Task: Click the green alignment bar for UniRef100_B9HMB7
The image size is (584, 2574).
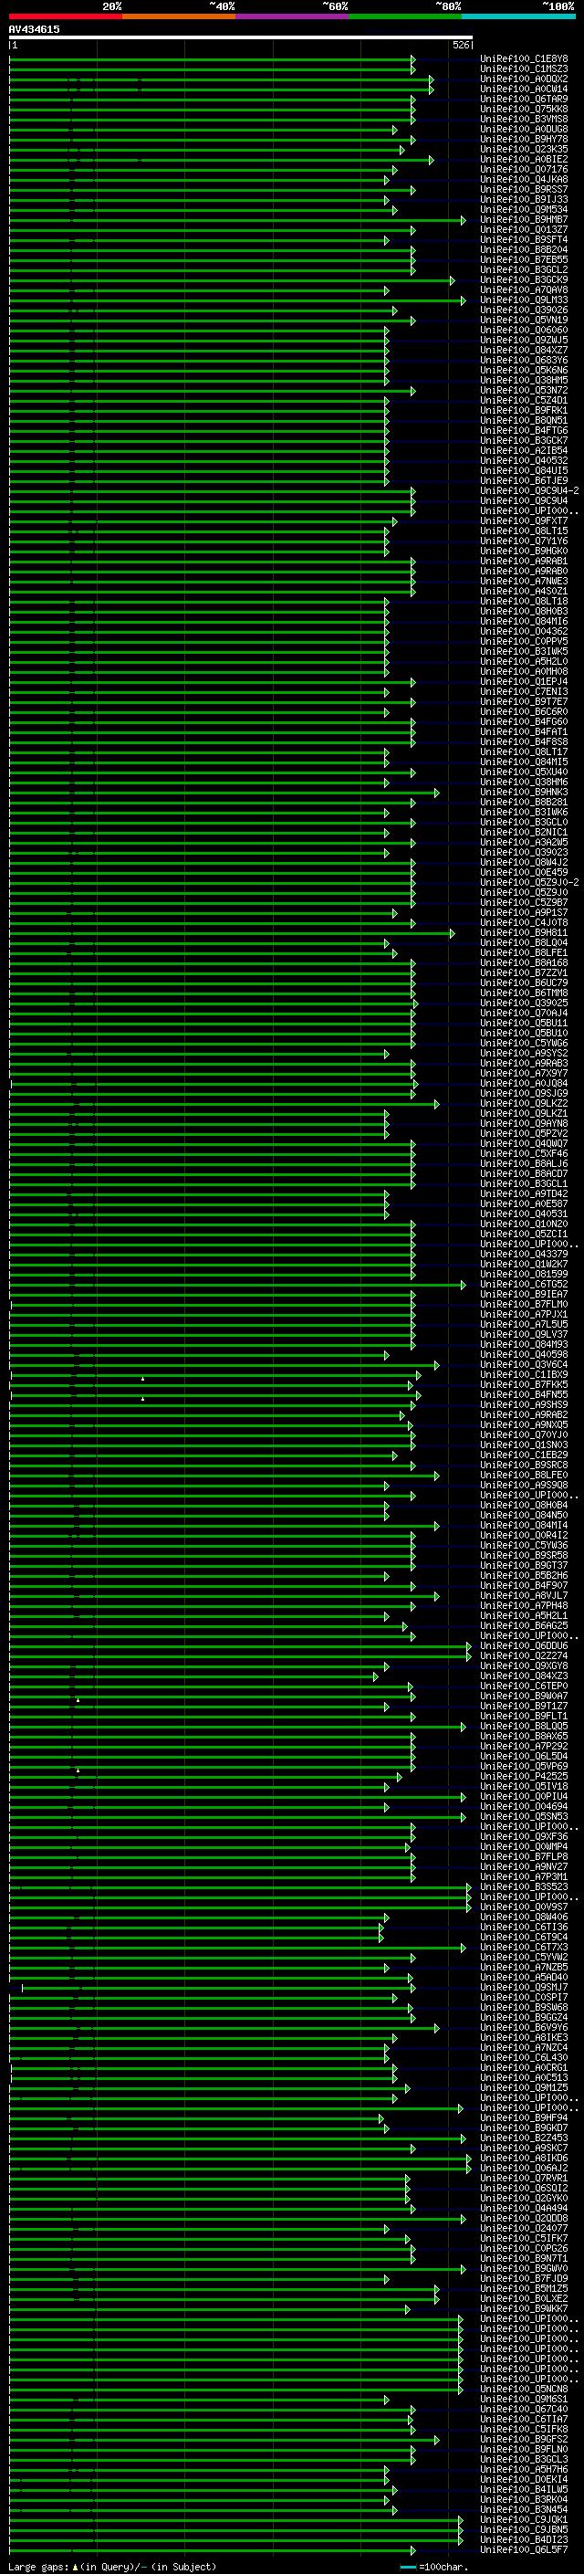Action: tap(236, 220)
